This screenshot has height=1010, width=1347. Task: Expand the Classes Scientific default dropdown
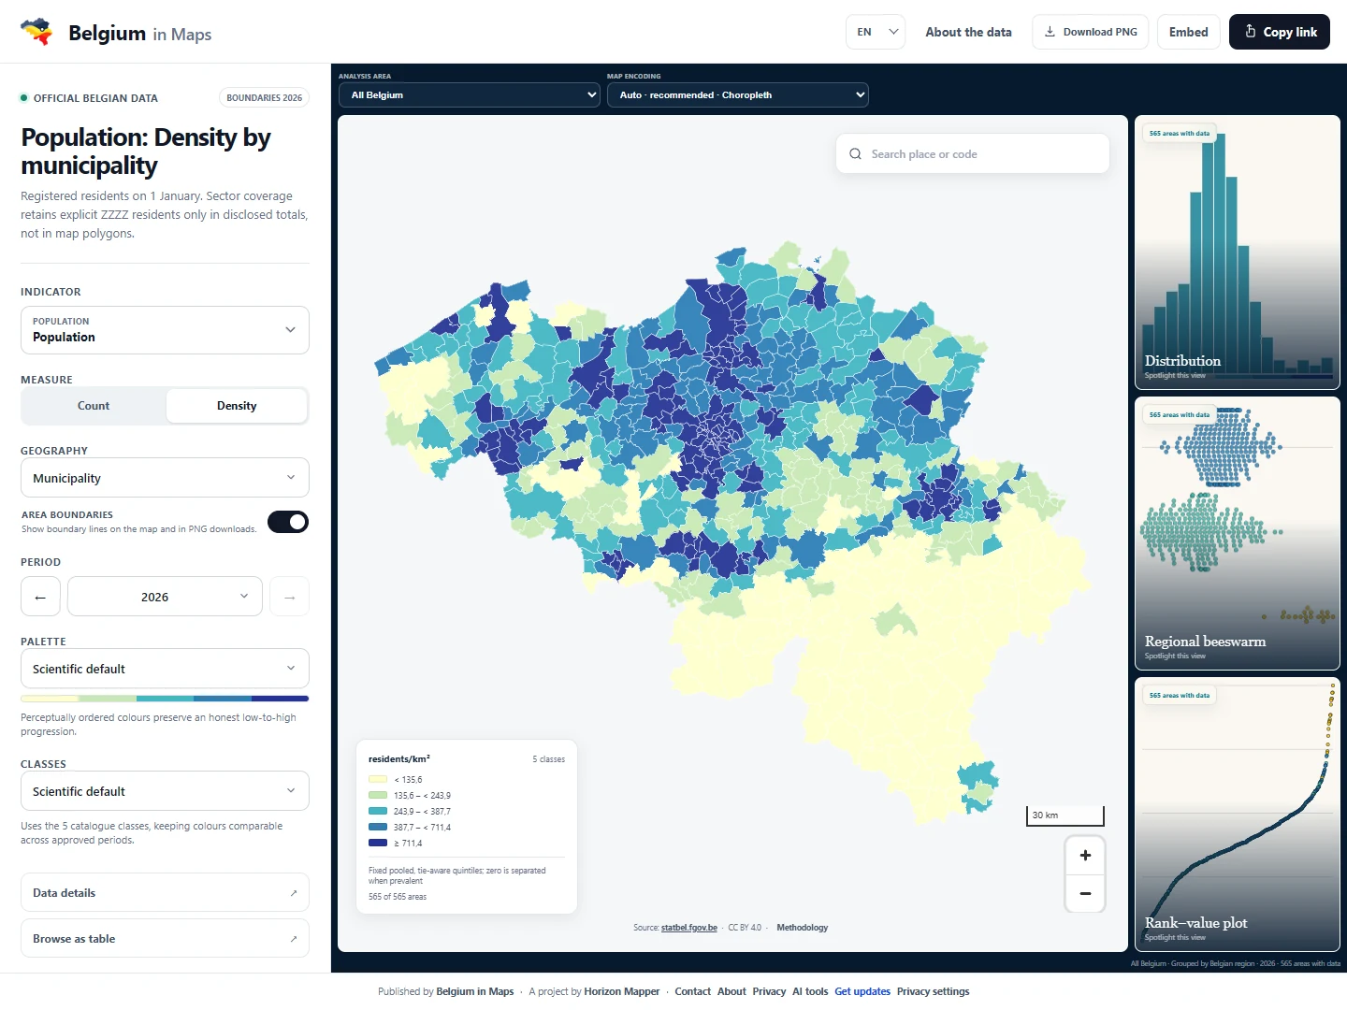click(165, 791)
